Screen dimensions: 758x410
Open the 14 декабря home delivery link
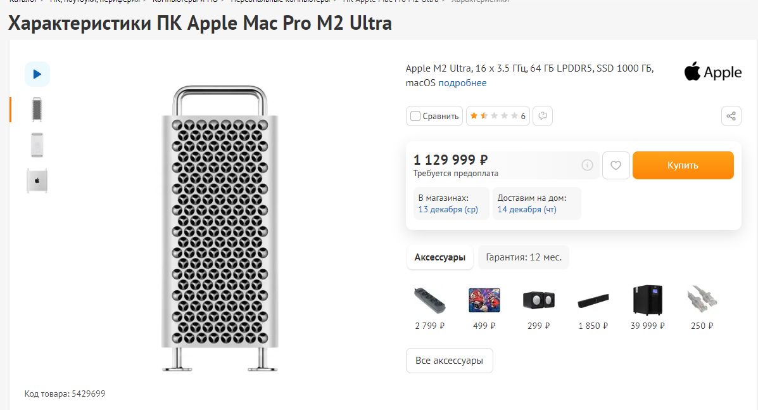pos(527,209)
